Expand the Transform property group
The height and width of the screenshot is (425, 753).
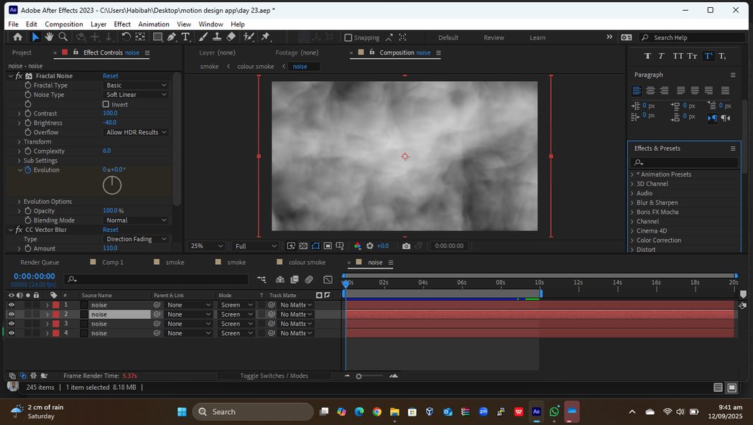19,141
